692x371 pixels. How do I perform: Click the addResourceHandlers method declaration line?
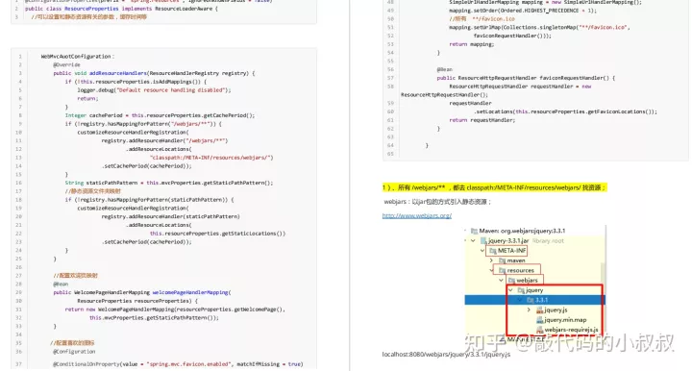(x=154, y=73)
